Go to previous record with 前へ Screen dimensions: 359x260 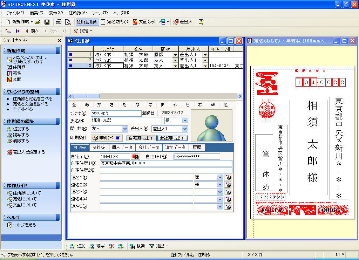(32, 31)
